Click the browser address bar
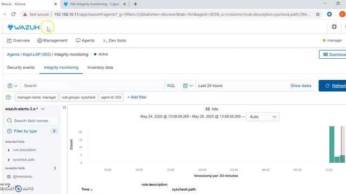 (182, 15)
